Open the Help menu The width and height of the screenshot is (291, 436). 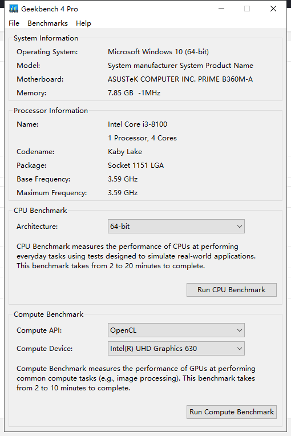(x=83, y=23)
